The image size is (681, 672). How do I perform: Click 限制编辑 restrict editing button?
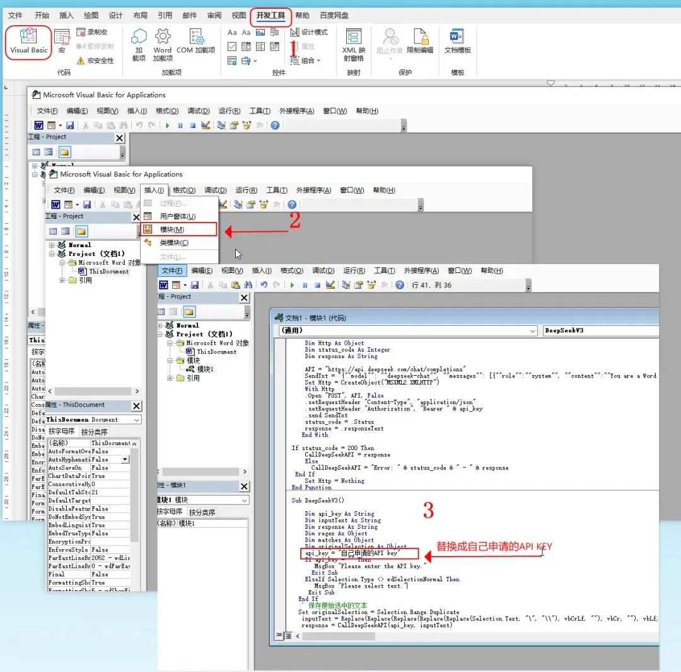[x=420, y=41]
